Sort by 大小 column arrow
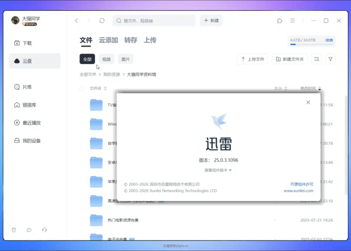Screen dimensions: 351x251 coord(285,88)
